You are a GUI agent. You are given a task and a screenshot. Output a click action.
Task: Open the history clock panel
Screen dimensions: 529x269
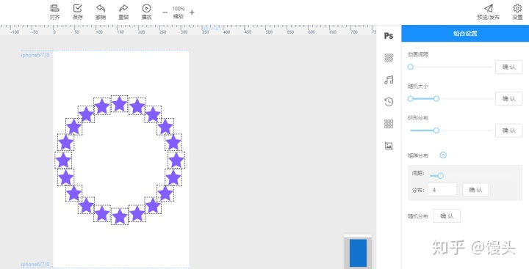tap(389, 102)
